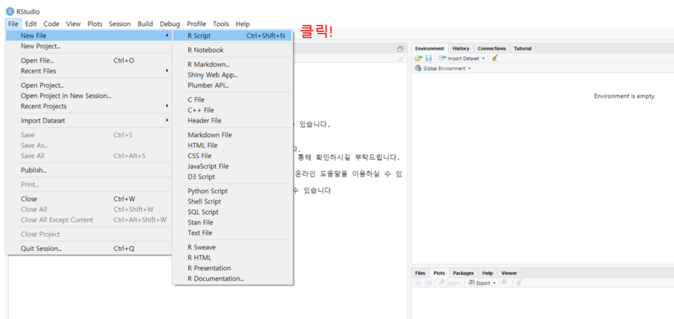
Task: Select R Presentation in the submenu
Action: tap(232, 268)
